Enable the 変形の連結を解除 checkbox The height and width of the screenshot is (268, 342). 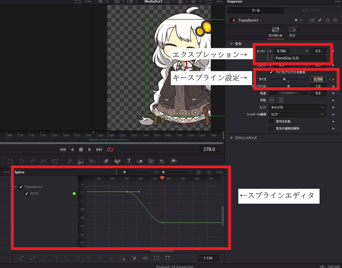(x=271, y=128)
